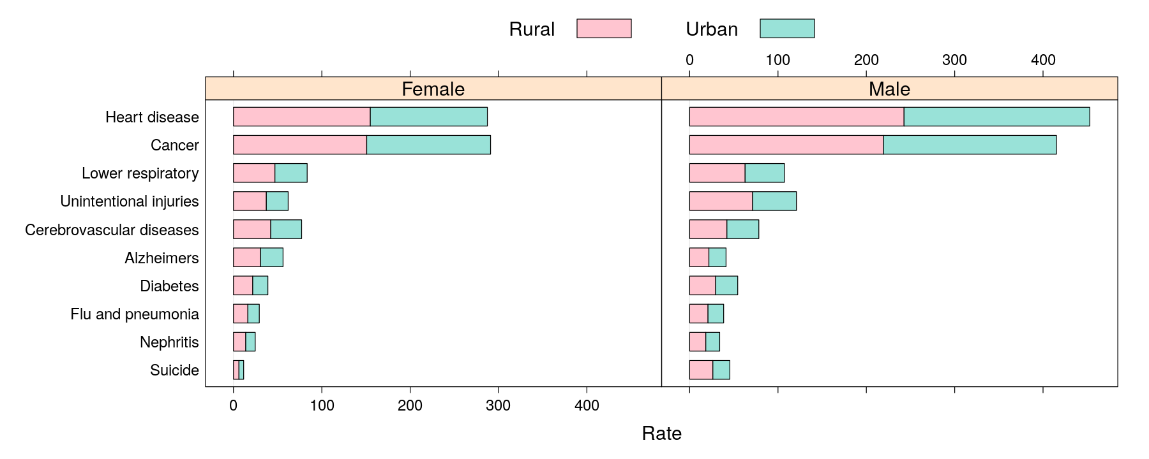This screenshot has height=459, width=1149.
Task: Select the Suicide row label
Action: [174, 370]
